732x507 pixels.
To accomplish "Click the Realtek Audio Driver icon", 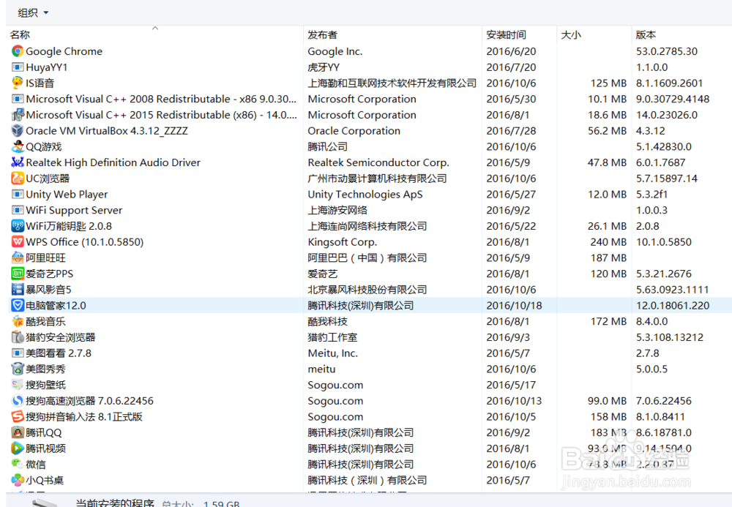I will click(18, 162).
